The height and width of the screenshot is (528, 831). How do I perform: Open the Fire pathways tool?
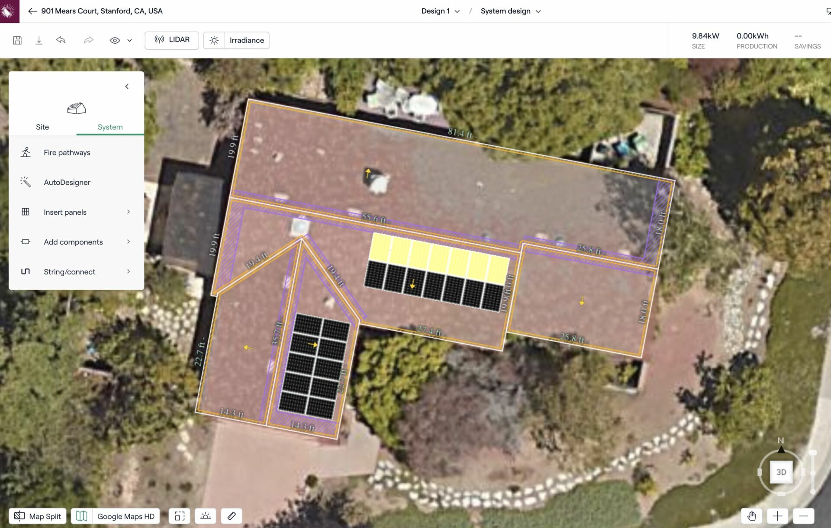point(67,152)
